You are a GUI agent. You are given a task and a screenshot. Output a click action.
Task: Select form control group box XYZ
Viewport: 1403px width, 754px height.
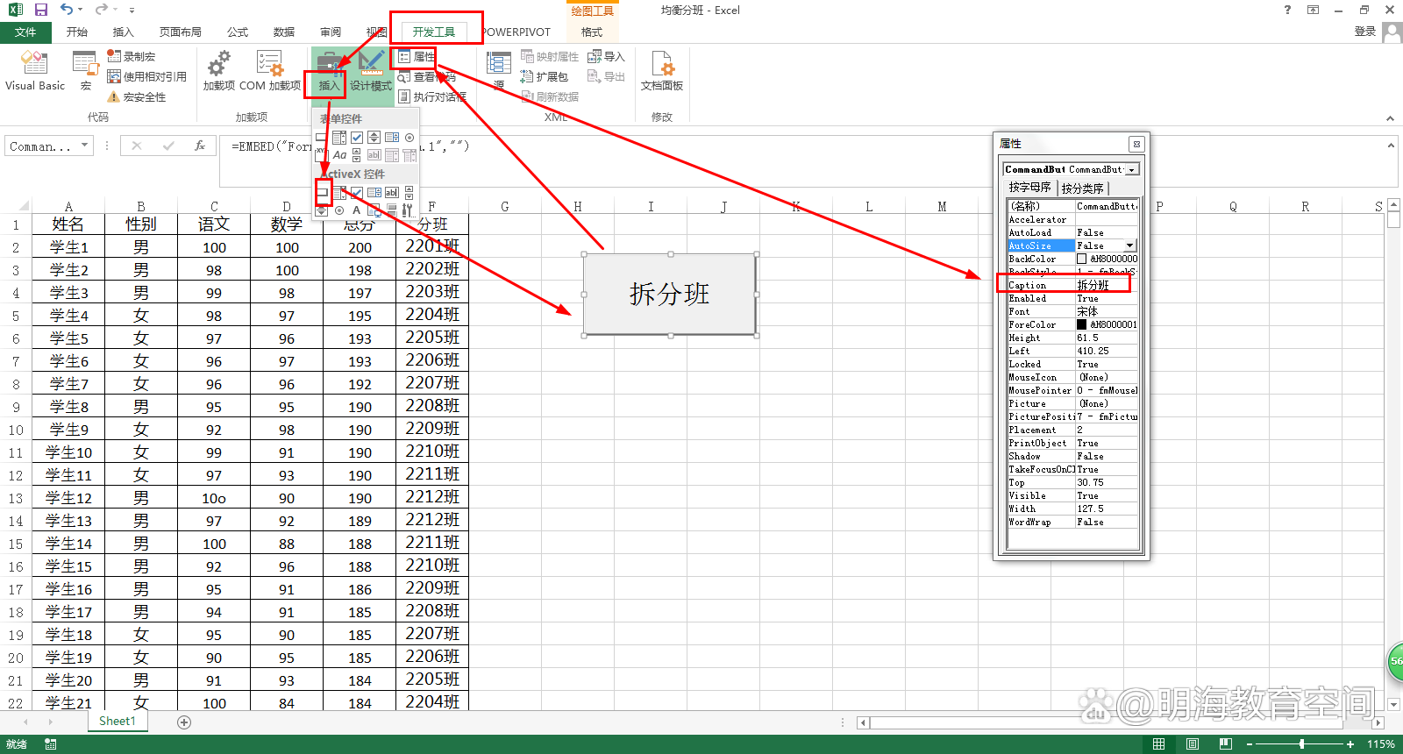[321, 155]
